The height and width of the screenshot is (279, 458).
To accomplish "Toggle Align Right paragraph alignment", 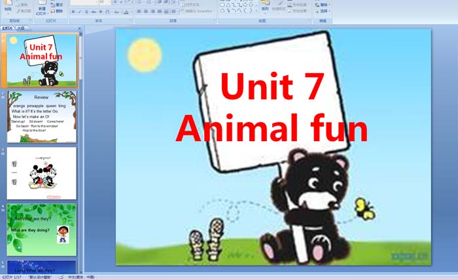I will [152, 11].
